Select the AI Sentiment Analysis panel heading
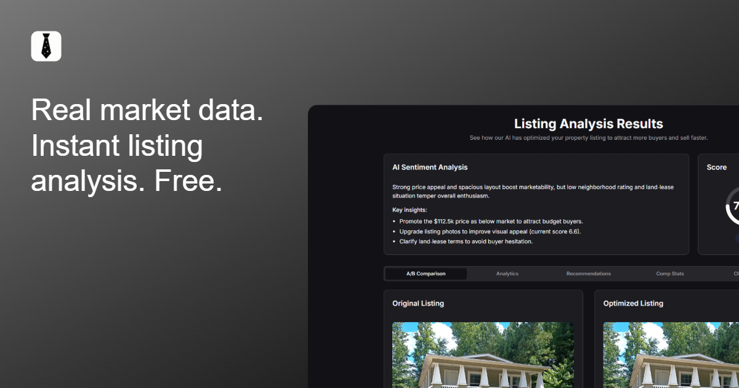This screenshot has height=388, width=739. (x=429, y=167)
